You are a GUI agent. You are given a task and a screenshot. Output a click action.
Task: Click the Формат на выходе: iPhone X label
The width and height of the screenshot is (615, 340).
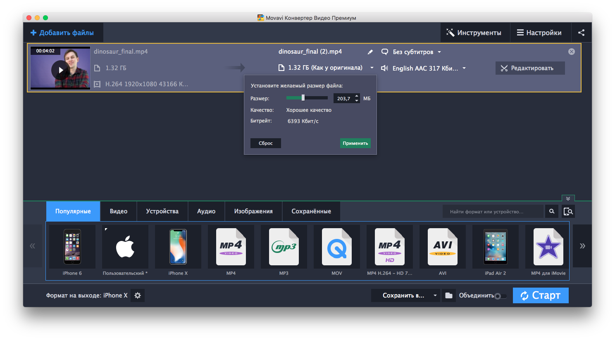[x=87, y=295]
